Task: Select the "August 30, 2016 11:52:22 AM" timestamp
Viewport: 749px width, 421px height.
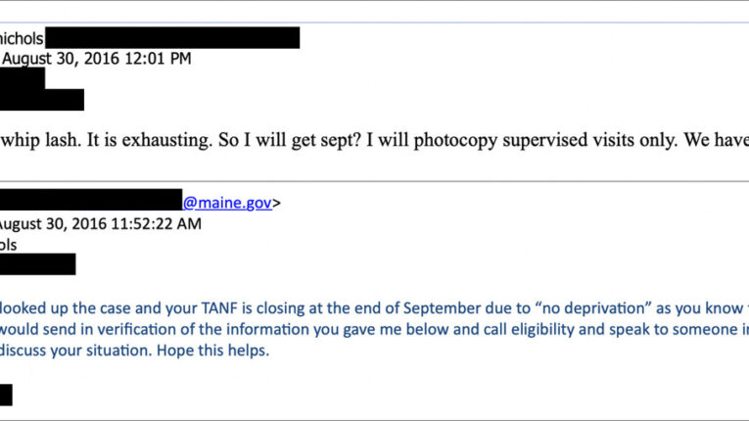Action: coord(100,224)
